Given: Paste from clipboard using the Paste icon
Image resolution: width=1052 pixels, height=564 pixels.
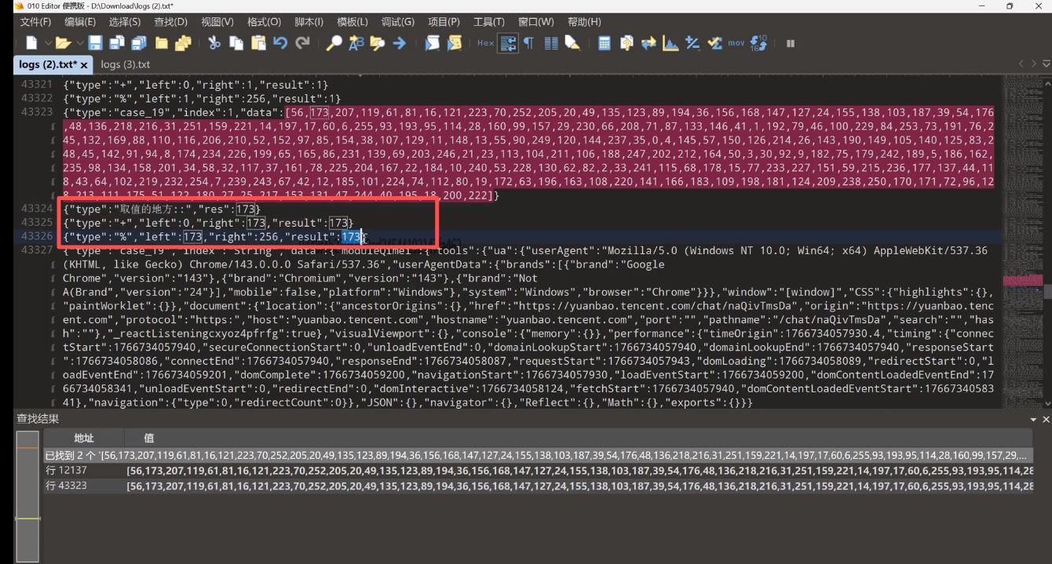Looking at the screenshot, I should 258,43.
